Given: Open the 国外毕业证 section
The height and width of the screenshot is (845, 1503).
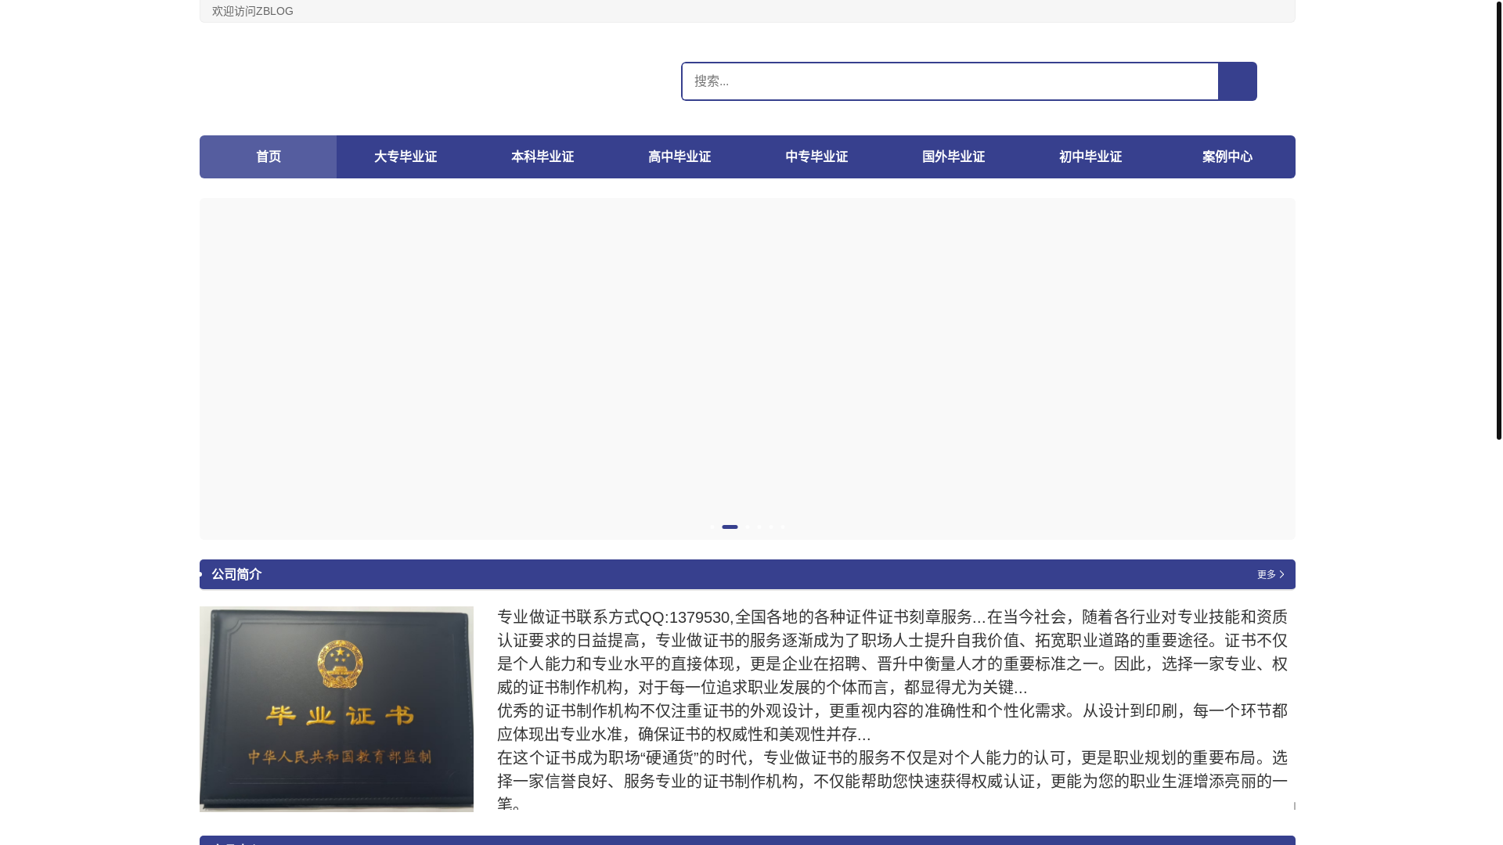Looking at the screenshot, I should coord(953,156).
